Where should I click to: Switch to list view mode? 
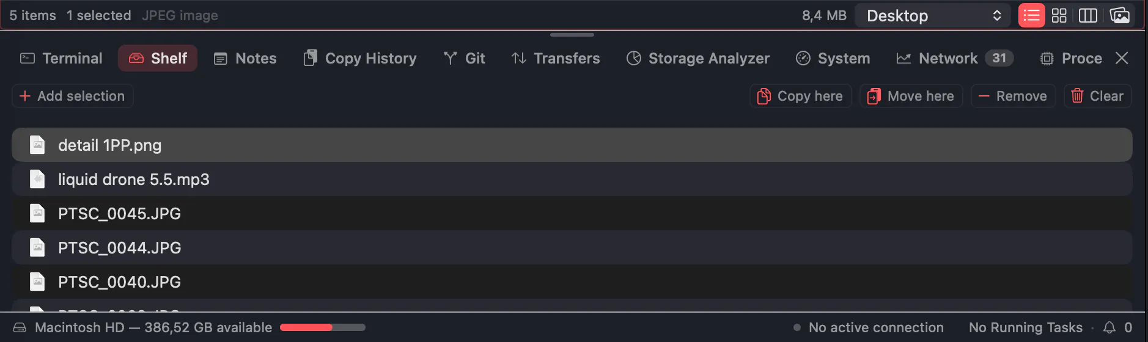[x=1031, y=15]
